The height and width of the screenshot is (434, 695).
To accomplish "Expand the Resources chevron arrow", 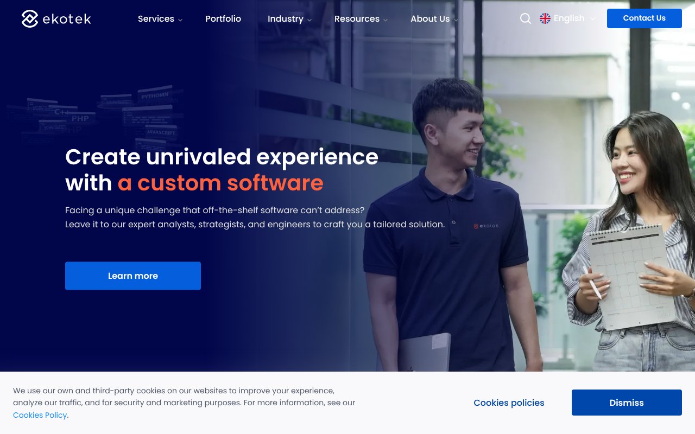I will tap(386, 20).
